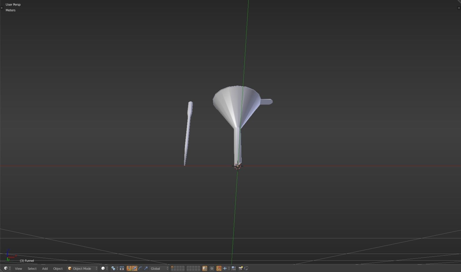Toggle lock camera and layers to scene
Image resolution: width=461 pixels, height=272 pixels.
(x=205, y=268)
